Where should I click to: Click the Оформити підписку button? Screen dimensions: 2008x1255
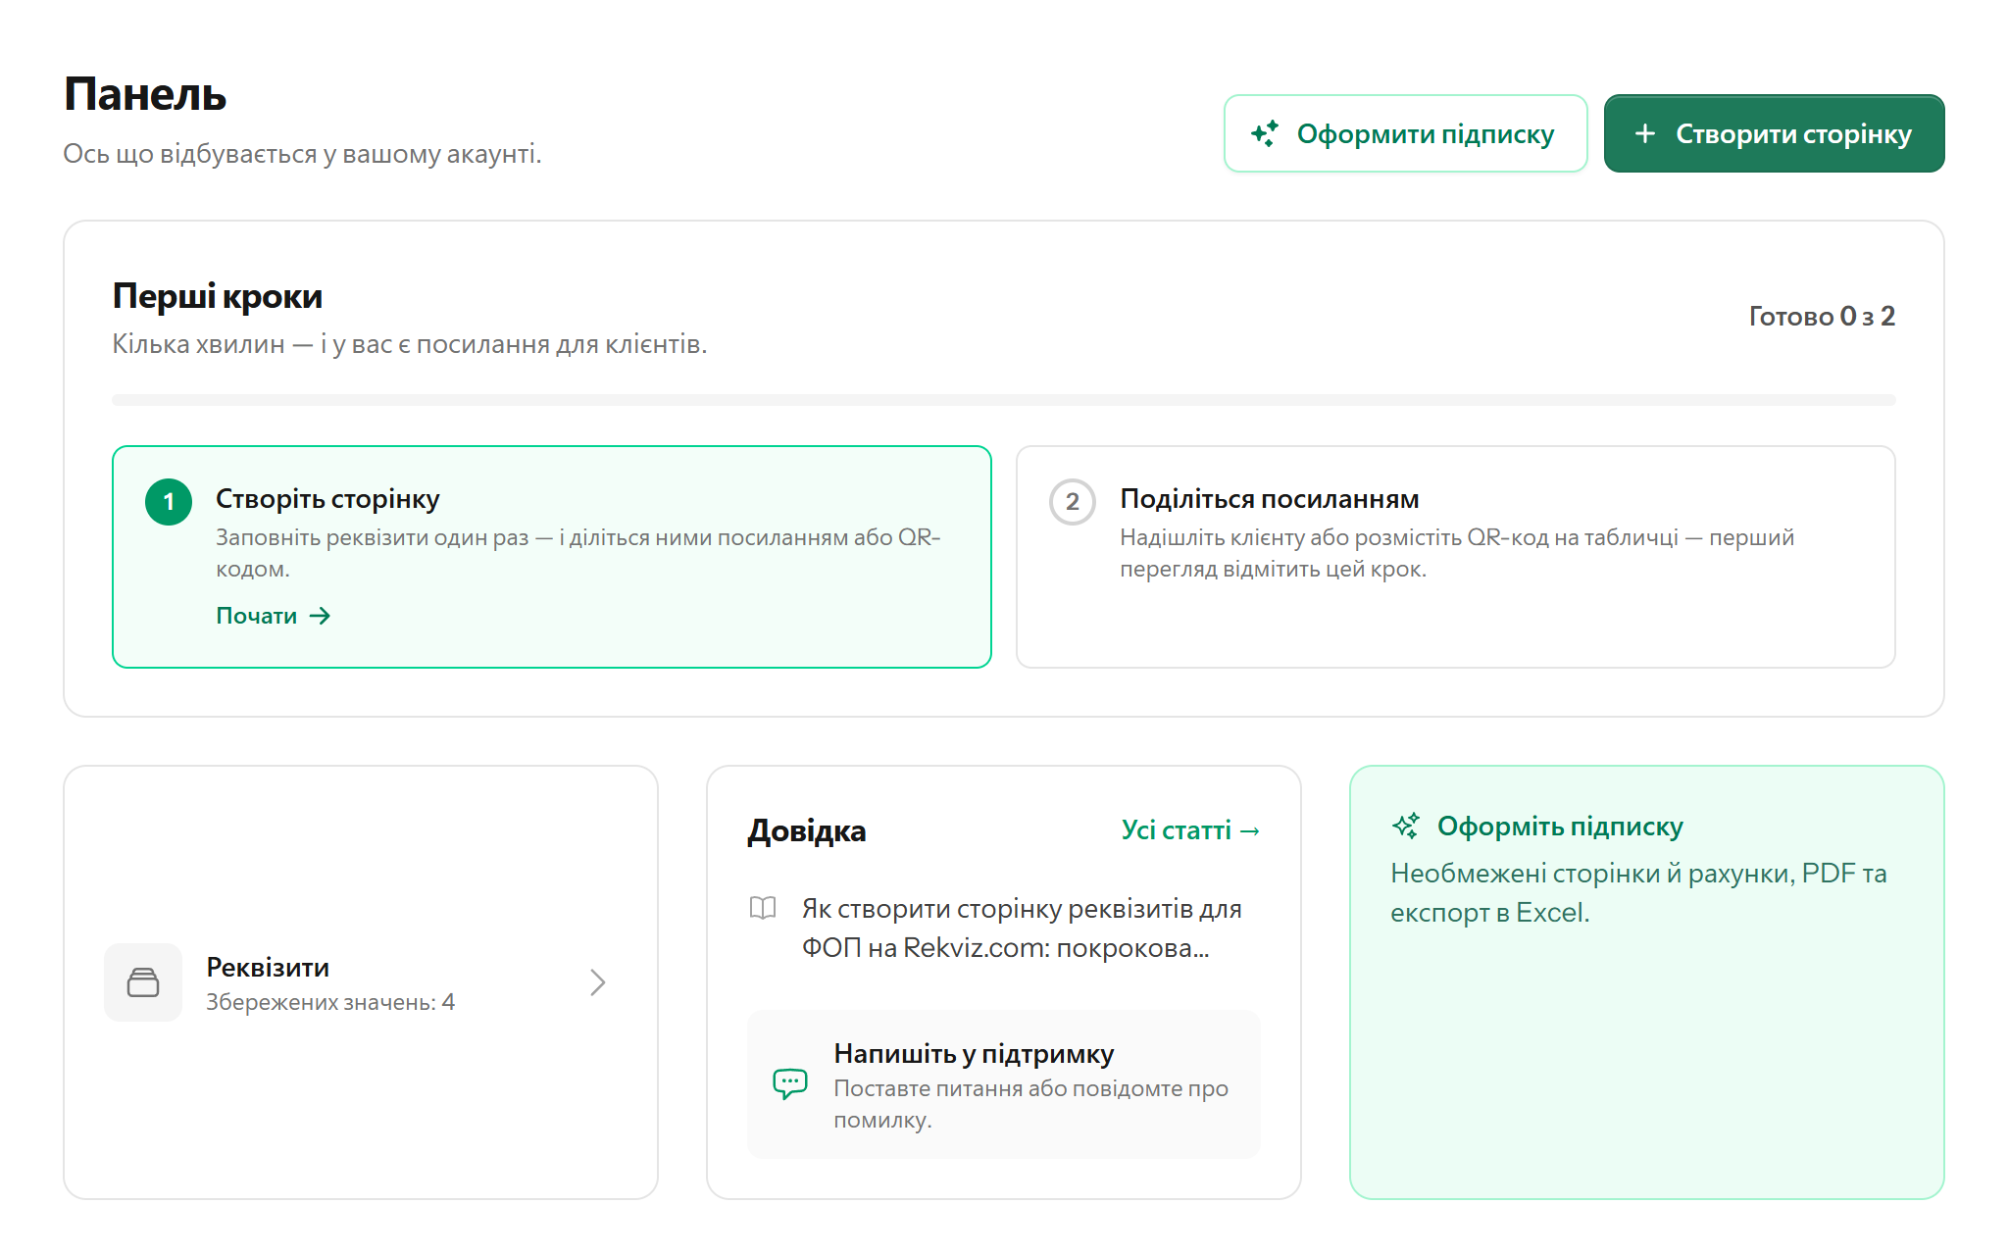tap(1405, 133)
